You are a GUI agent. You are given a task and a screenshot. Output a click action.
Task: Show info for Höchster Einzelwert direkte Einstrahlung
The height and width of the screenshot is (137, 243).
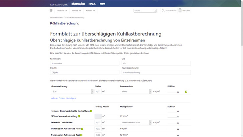click(x=91, y=111)
